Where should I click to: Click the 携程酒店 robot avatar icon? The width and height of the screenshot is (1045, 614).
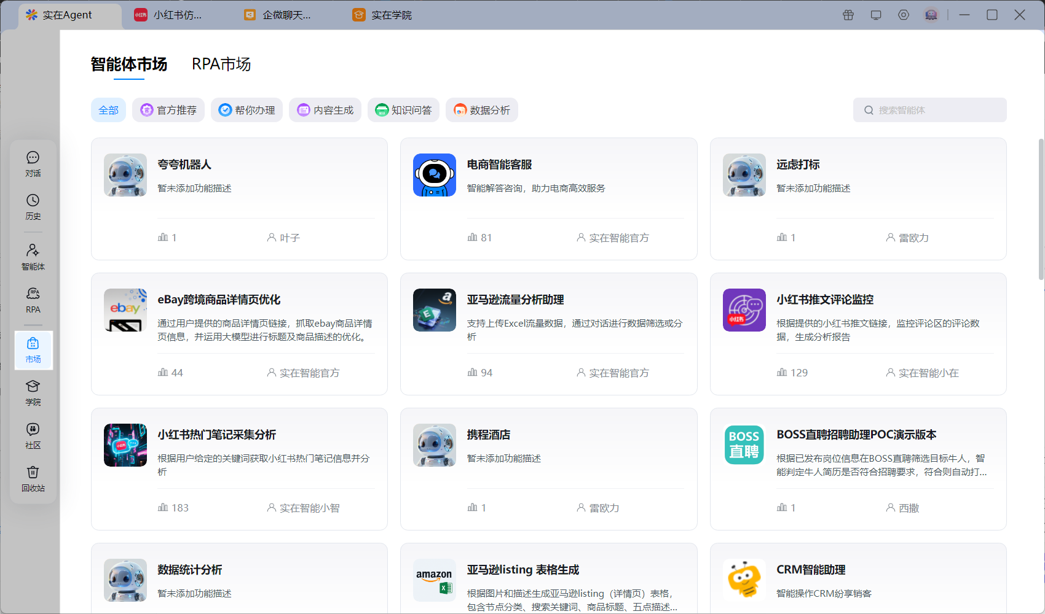click(435, 445)
